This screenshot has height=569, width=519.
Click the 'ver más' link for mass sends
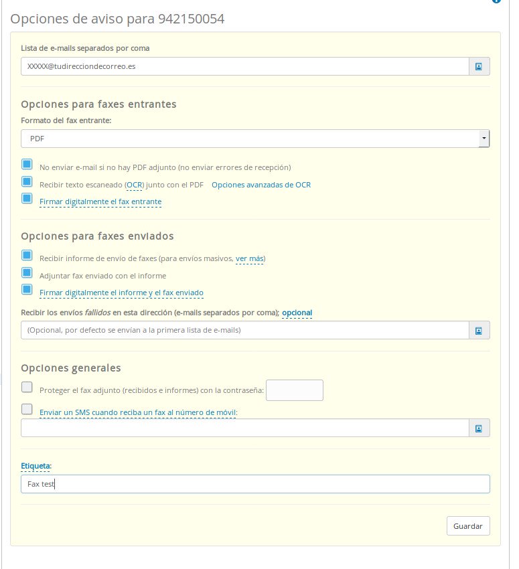point(250,258)
